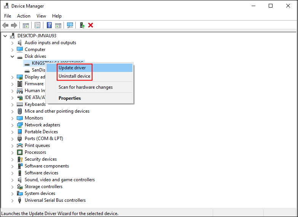
Task: Select the Security devices label
Action: tap(41, 159)
